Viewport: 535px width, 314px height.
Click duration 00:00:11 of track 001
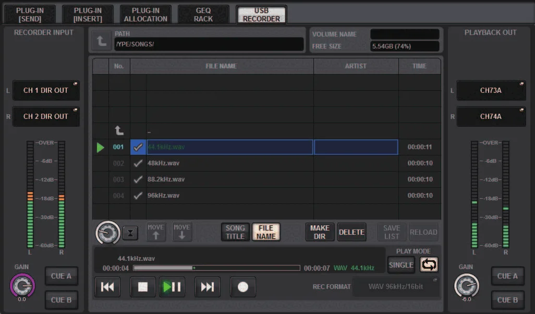click(420, 147)
